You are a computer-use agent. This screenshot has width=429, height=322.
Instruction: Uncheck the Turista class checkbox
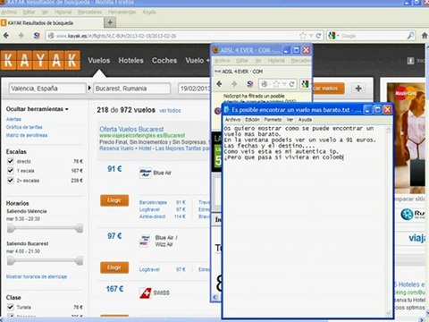(x=11, y=307)
